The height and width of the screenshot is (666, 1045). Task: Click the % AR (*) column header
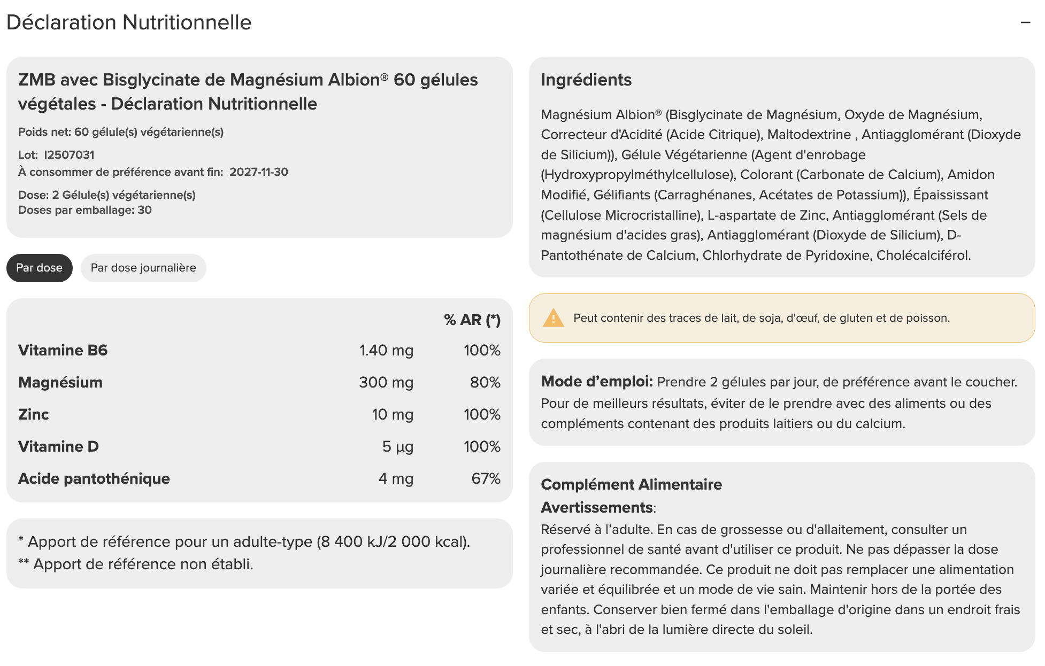[x=472, y=320]
